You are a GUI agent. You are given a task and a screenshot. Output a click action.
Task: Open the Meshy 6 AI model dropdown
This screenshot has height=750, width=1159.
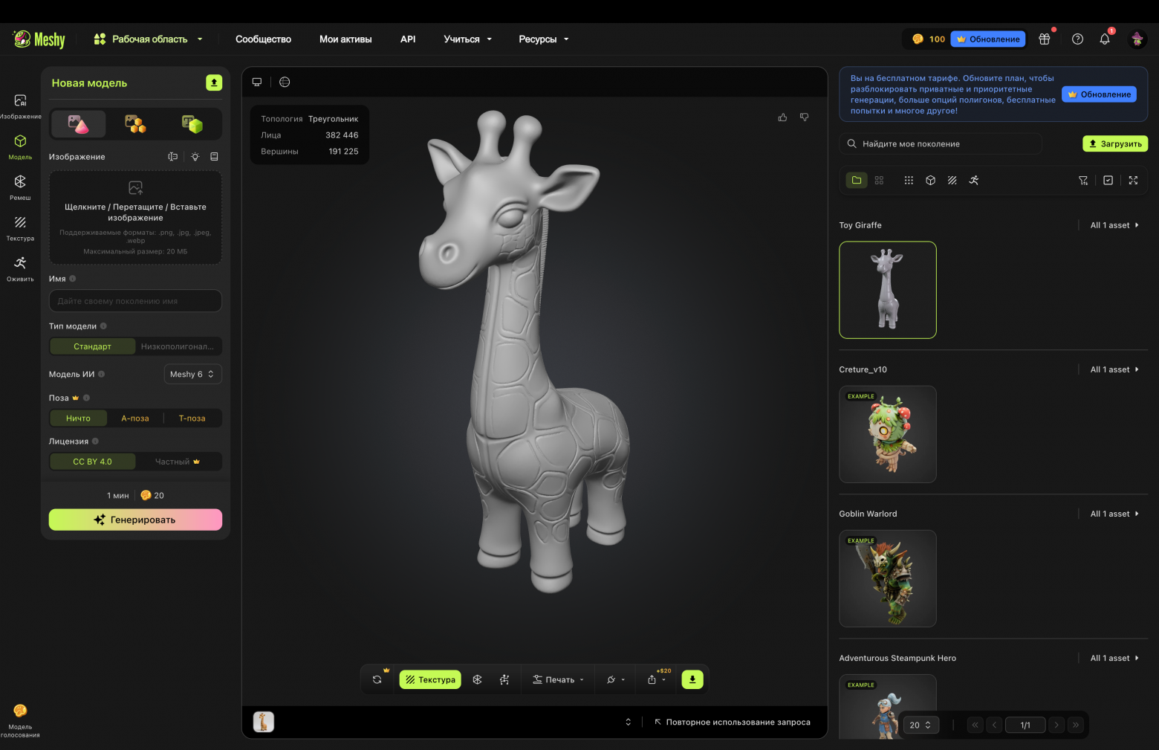(192, 374)
